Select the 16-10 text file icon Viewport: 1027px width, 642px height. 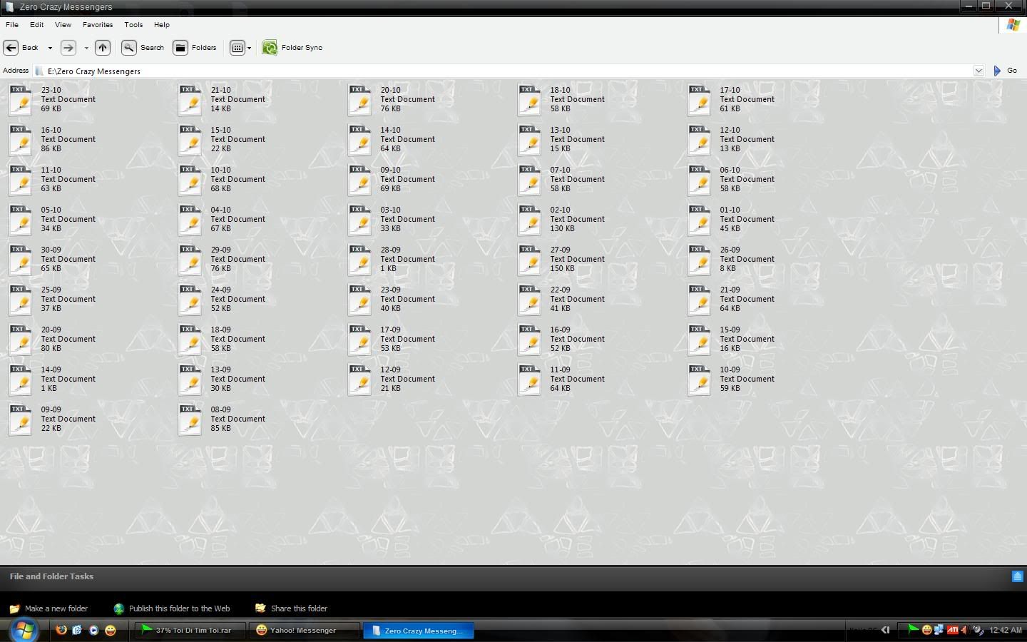[20, 140]
